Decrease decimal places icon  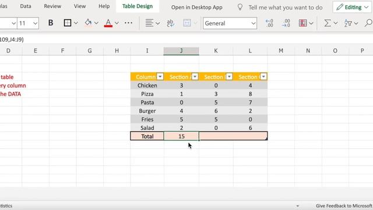[x=269, y=23]
